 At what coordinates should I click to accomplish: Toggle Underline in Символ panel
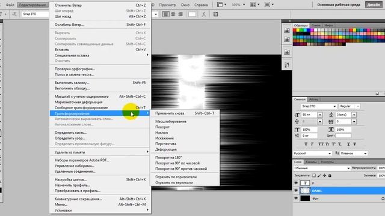point(348,144)
